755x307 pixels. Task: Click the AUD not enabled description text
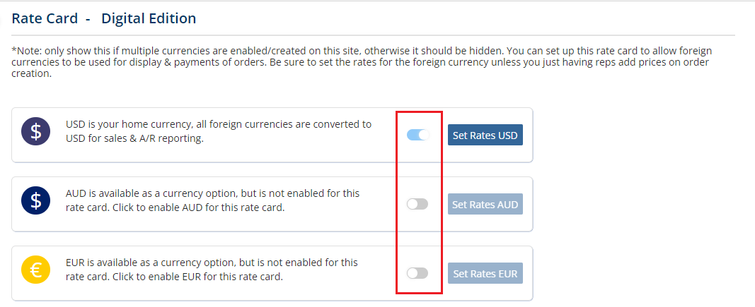point(212,200)
